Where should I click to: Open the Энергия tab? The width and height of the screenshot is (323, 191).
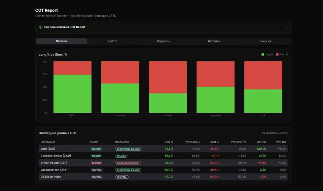point(265,41)
